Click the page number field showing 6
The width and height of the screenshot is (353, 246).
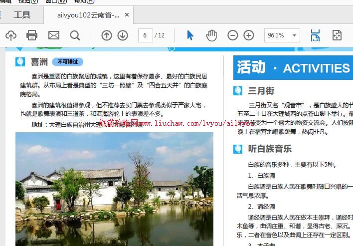145,35
